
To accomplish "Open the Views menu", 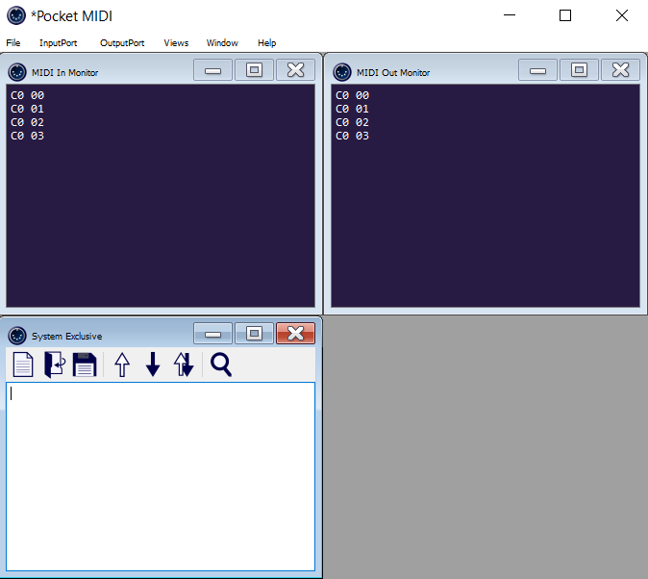I will 176,43.
